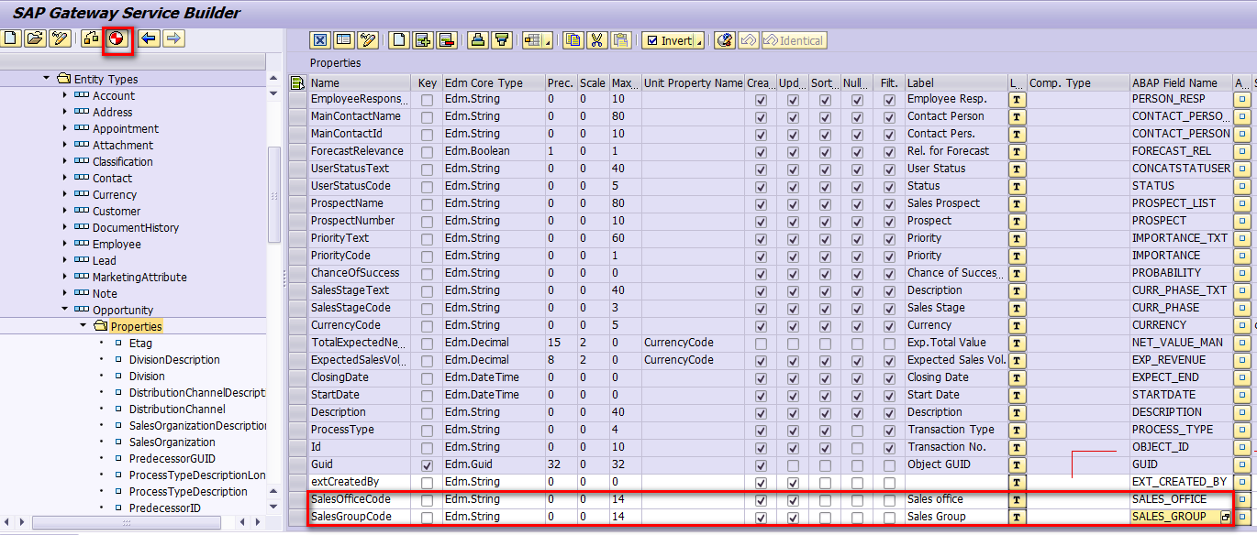This screenshot has height=535, width=1257.
Task: Click the Cut scissors icon
Action: [x=597, y=40]
